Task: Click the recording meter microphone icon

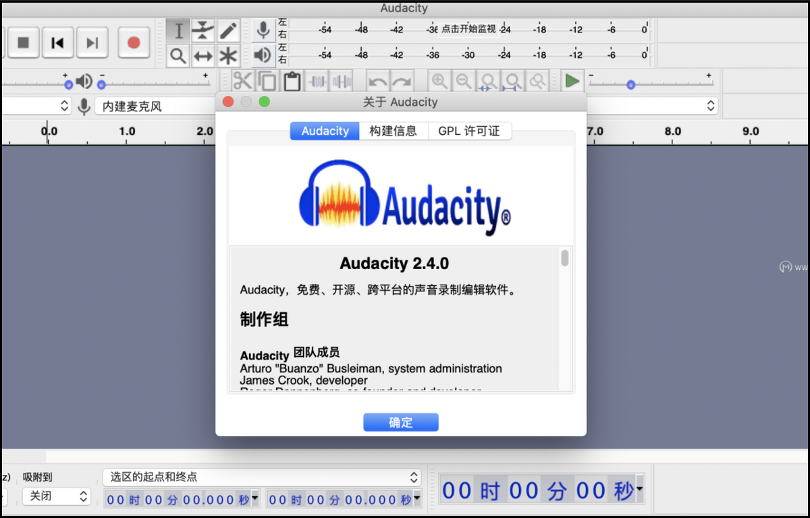Action: pyautogui.click(x=263, y=30)
